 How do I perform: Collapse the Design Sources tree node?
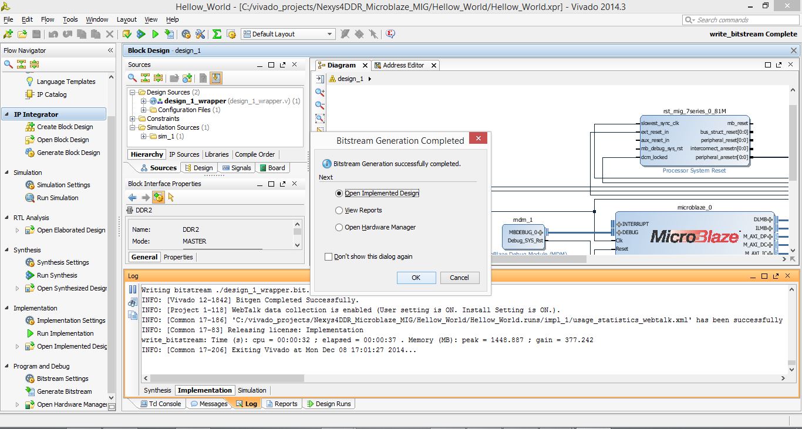(133, 92)
